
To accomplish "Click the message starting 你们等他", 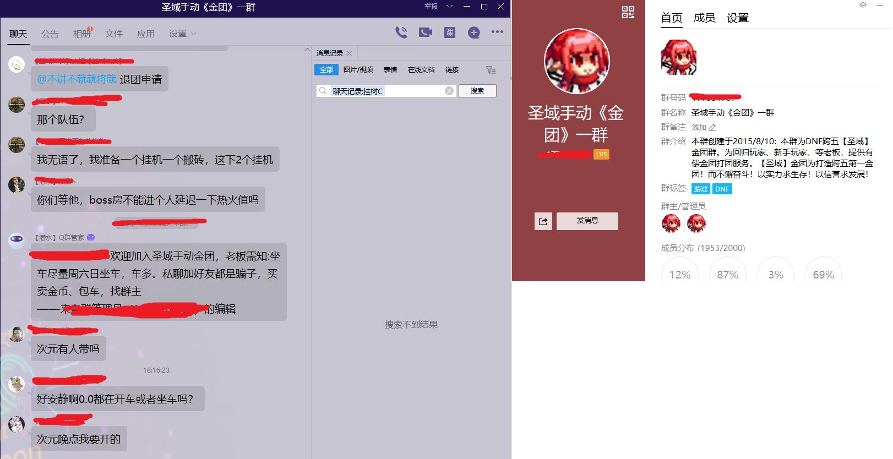I will click(148, 200).
